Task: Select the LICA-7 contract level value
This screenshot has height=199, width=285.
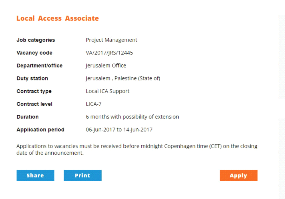Action: (94, 104)
